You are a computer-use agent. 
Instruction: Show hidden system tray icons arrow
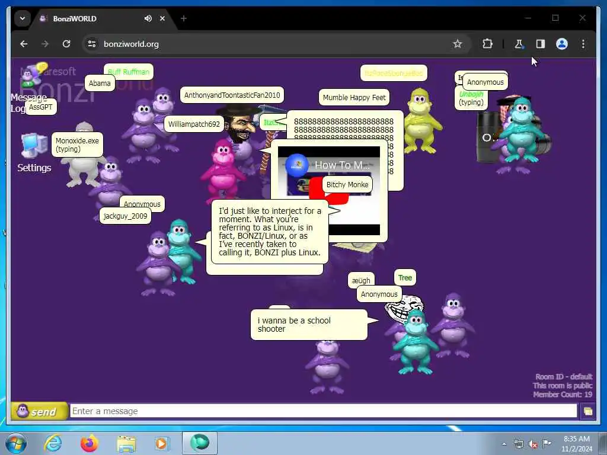(504, 444)
